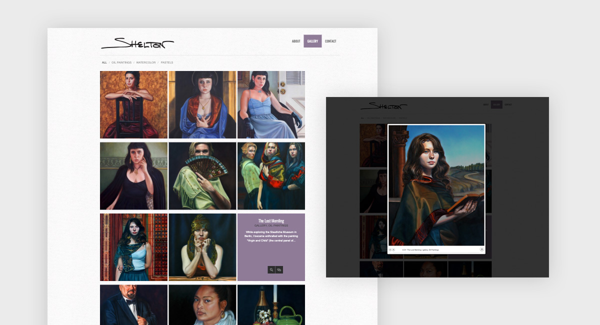Click The Lost Memling title link
The width and height of the screenshot is (600, 325).
271,221
